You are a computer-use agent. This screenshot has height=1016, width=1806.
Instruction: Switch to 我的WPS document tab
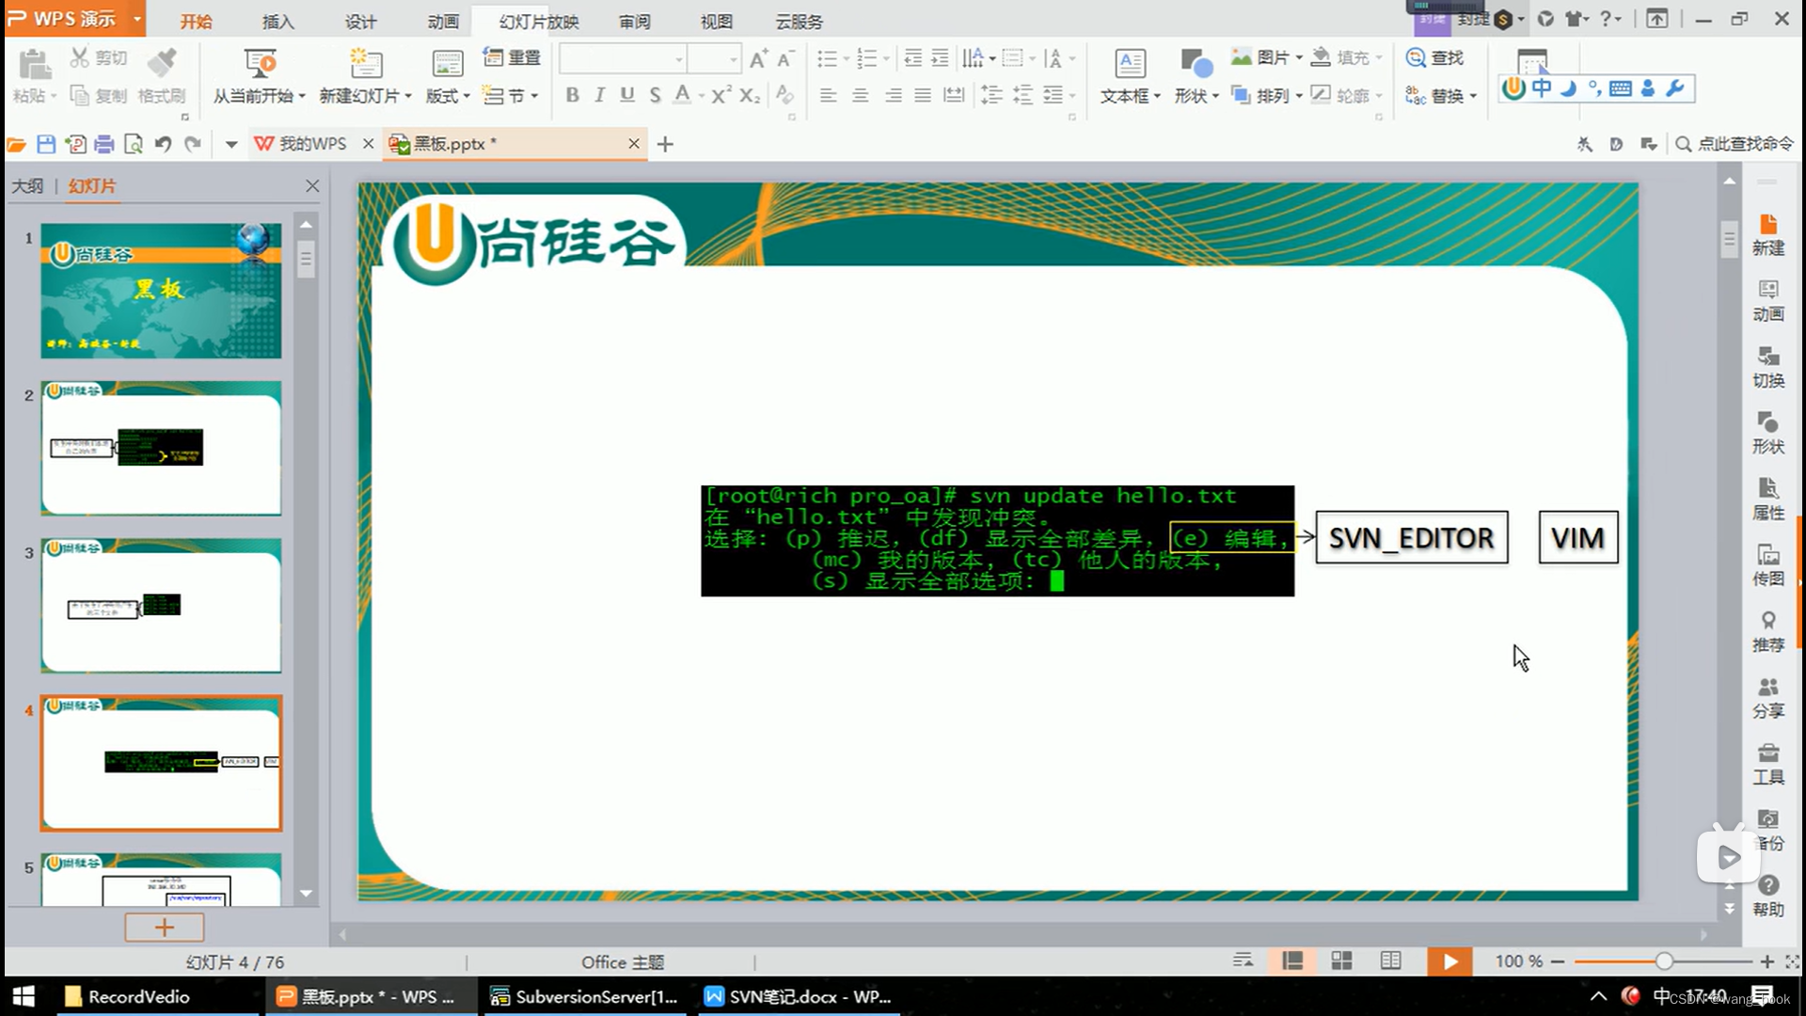[313, 144]
